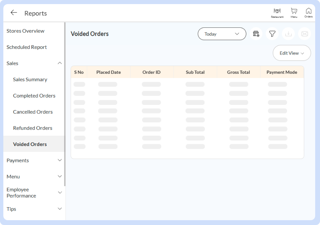
Task: Click the back arrow beside Reports
Action: [14, 13]
